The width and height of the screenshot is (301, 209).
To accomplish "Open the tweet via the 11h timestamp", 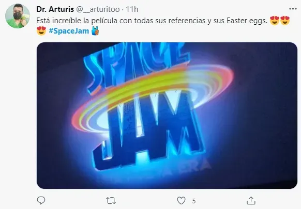I will pyautogui.click(x=132, y=9).
